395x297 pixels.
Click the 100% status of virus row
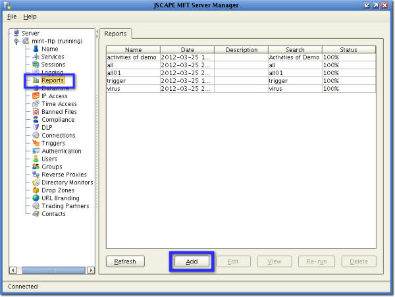point(349,89)
